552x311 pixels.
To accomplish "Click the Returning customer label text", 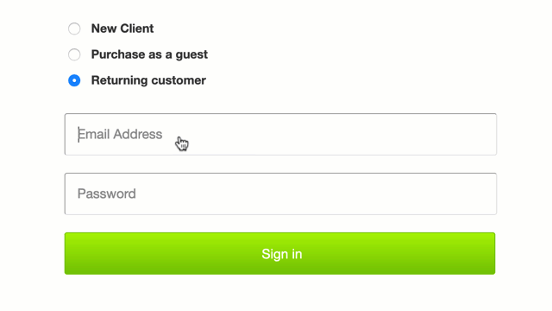I will tap(148, 80).
